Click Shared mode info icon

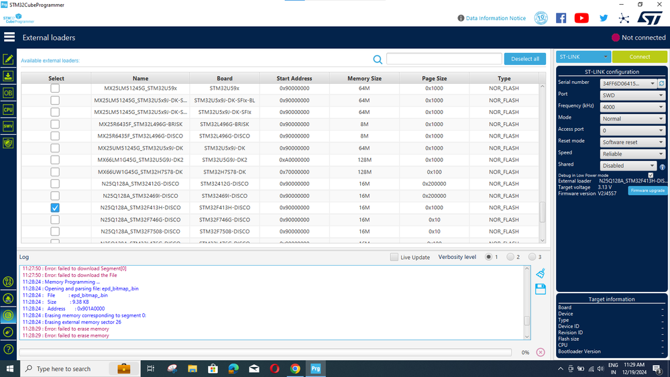point(663,167)
